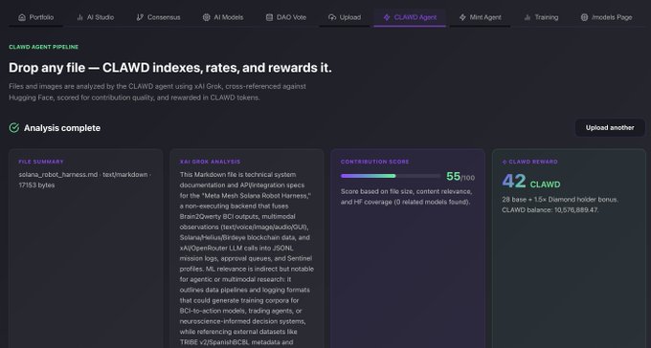
Task: Open the Portfolio tab
Action: click(x=35, y=17)
